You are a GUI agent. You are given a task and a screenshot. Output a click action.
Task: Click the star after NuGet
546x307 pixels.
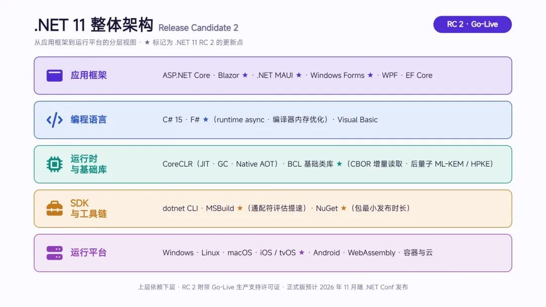[x=344, y=208]
